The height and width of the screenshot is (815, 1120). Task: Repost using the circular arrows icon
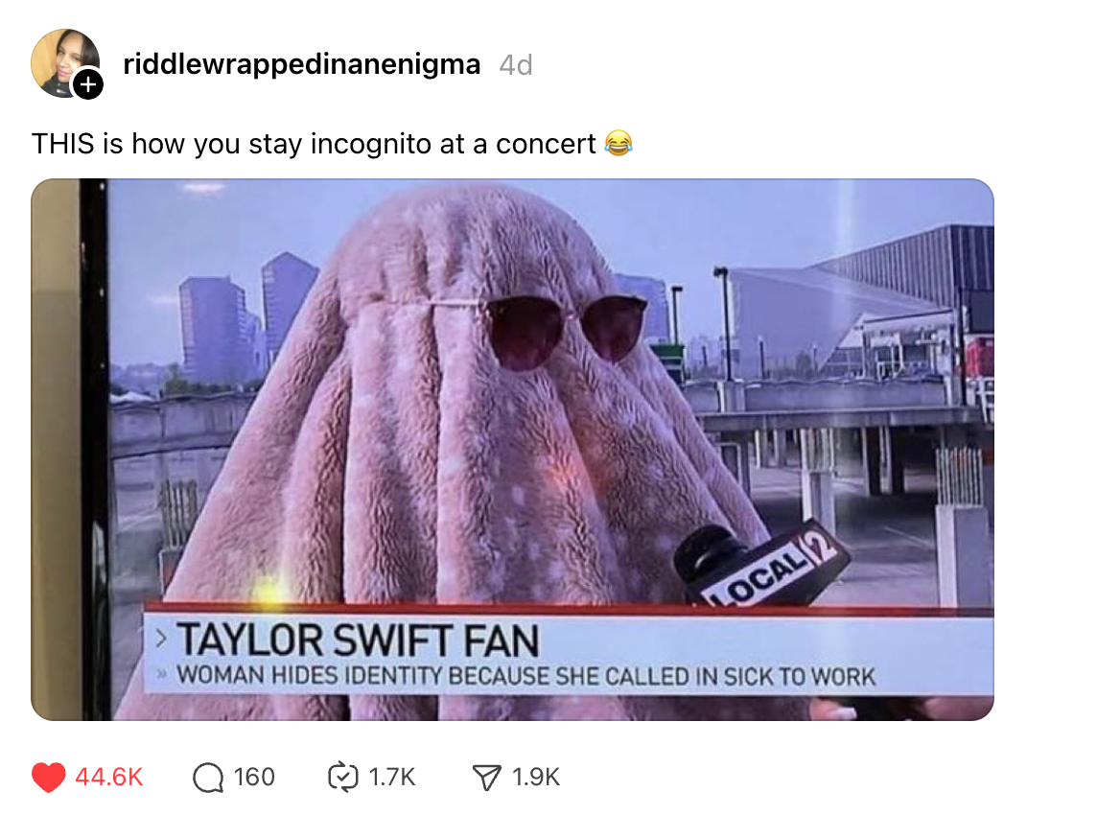click(343, 778)
